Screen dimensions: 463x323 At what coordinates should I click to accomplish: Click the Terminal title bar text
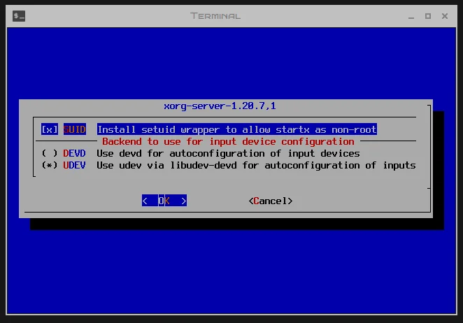point(215,16)
